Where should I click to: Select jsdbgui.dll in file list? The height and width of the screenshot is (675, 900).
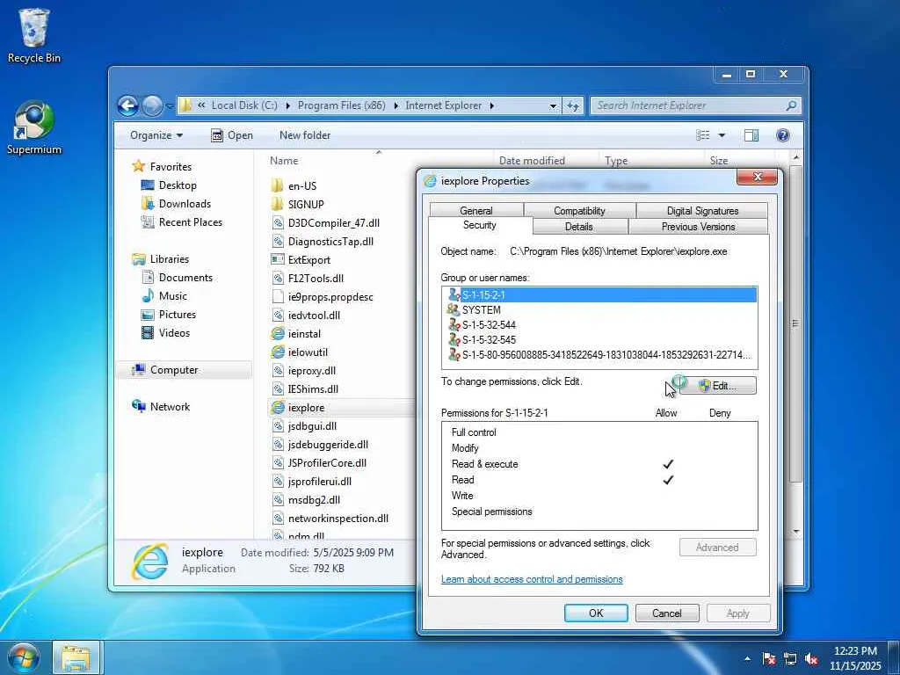(312, 426)
